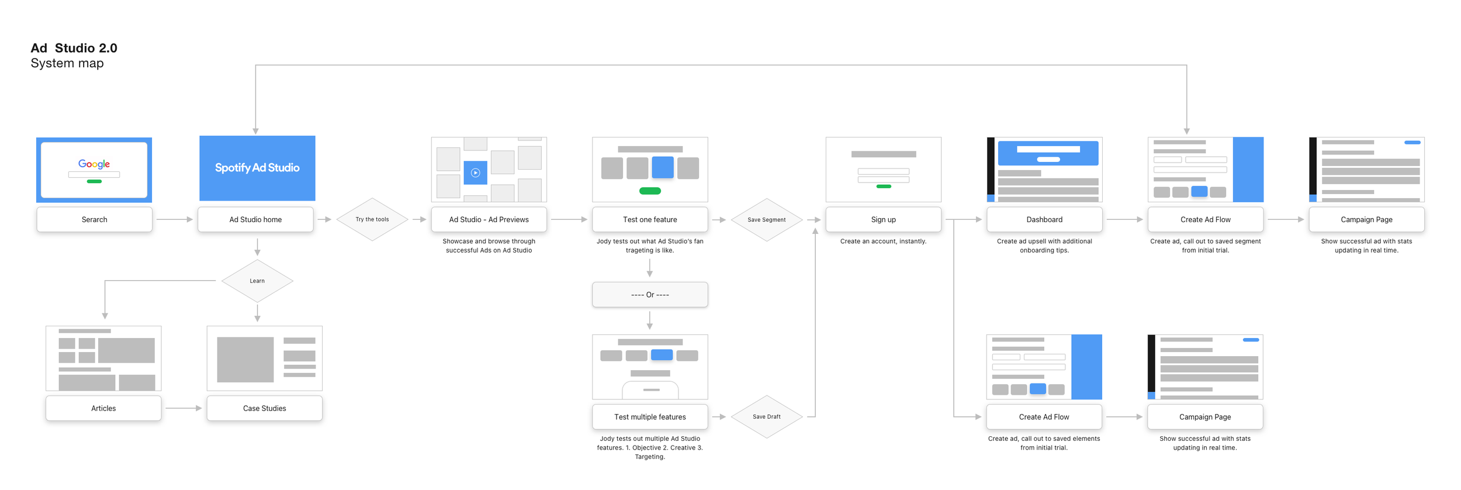This screenshot has width=1461, height=490.
Task: Click the 'Ad Studio 2.0' title text
Action: point(74,48)
